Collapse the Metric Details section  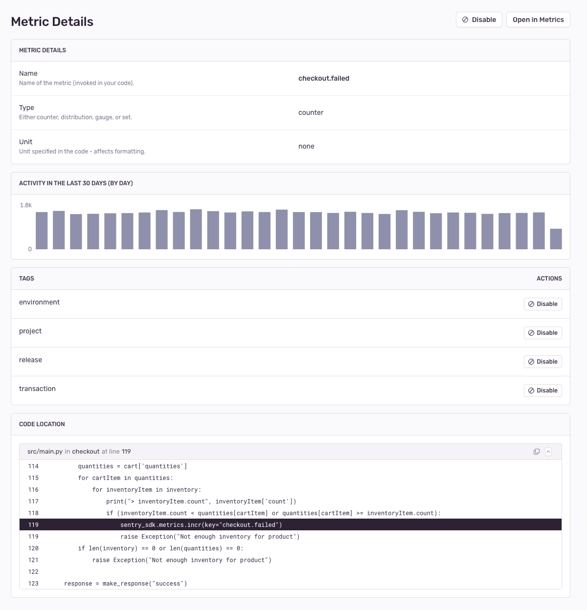(x=42, y=50)
